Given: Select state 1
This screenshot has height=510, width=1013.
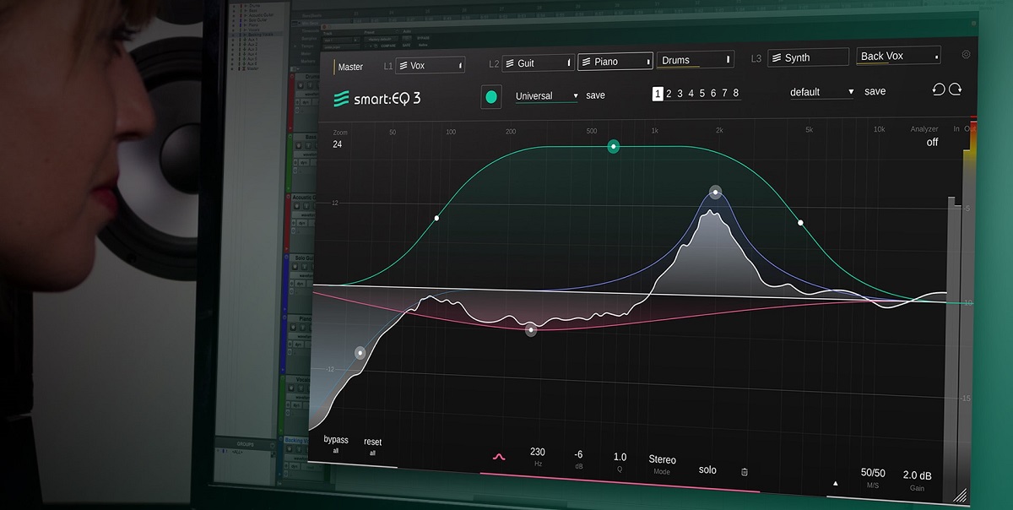Looking at the screenshot, I should tap(658, 94).
